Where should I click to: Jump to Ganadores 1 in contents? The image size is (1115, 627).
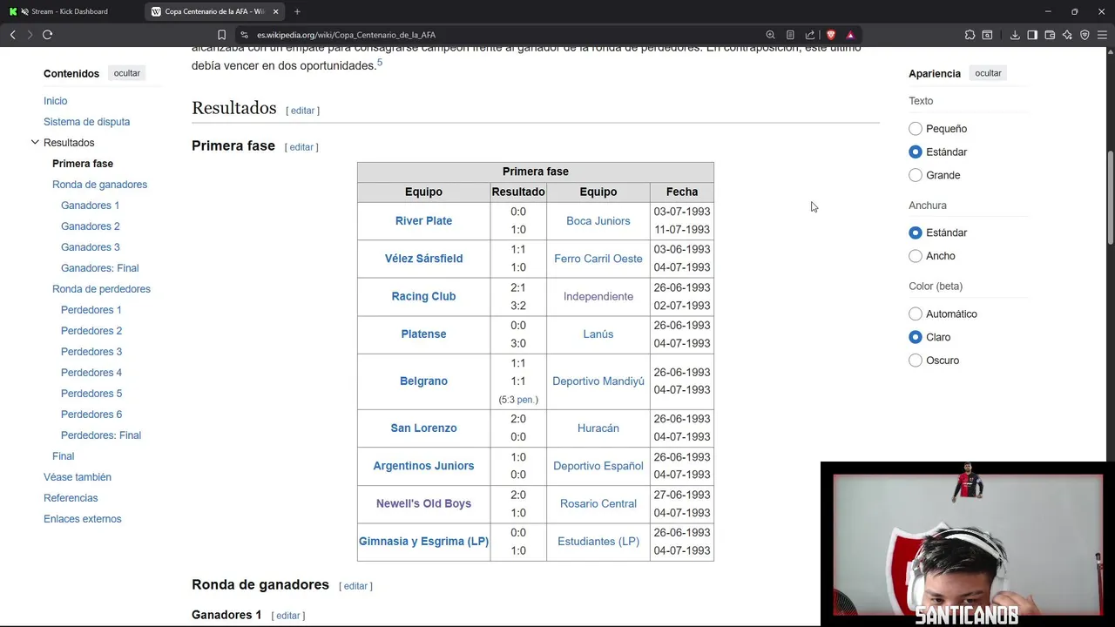pyautogui.click(x=90, y=206)
